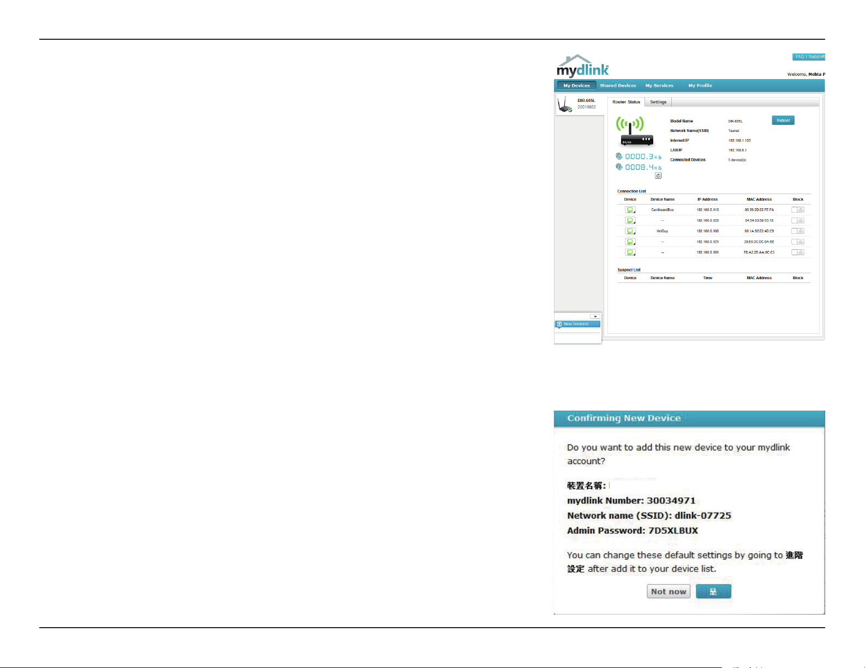Toggle Block switch for 192.168.0.120

point(798,220)
